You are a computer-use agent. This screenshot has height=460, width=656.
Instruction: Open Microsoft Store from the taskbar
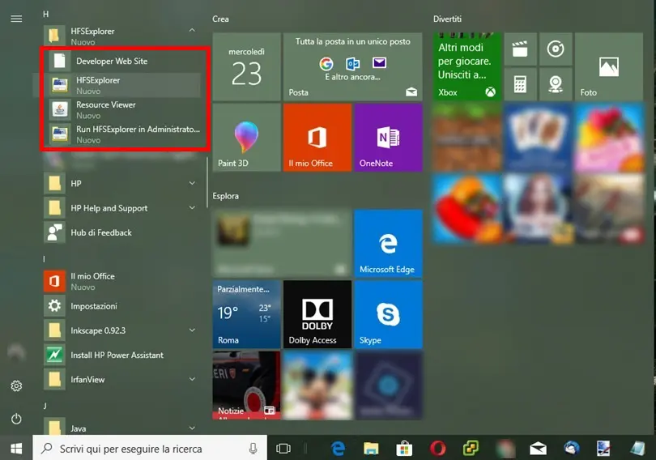(404, 449)
